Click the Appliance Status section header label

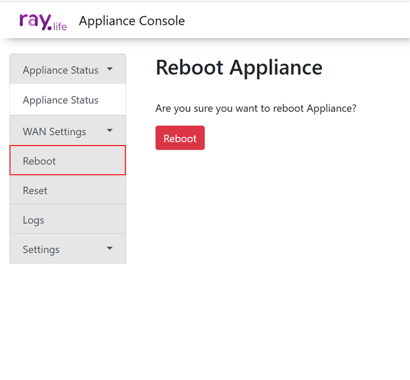click(60, 70)
